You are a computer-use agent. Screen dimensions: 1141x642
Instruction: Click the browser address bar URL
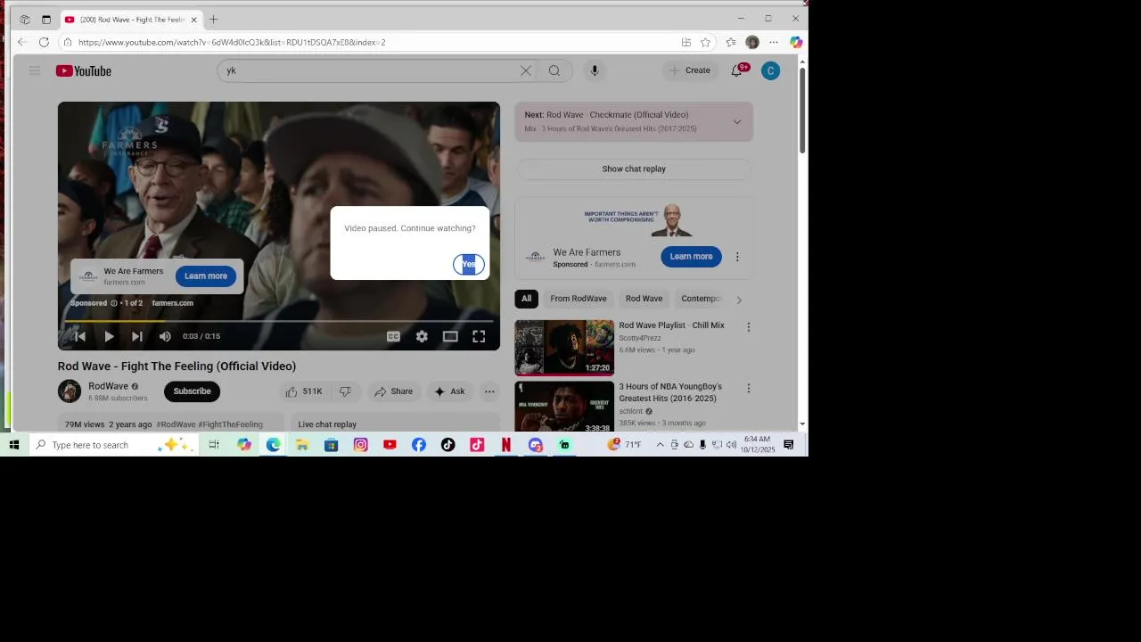pyautogui.click(x=232, y=42)
